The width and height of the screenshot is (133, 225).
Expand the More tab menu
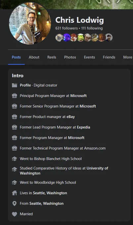point(128,57)
